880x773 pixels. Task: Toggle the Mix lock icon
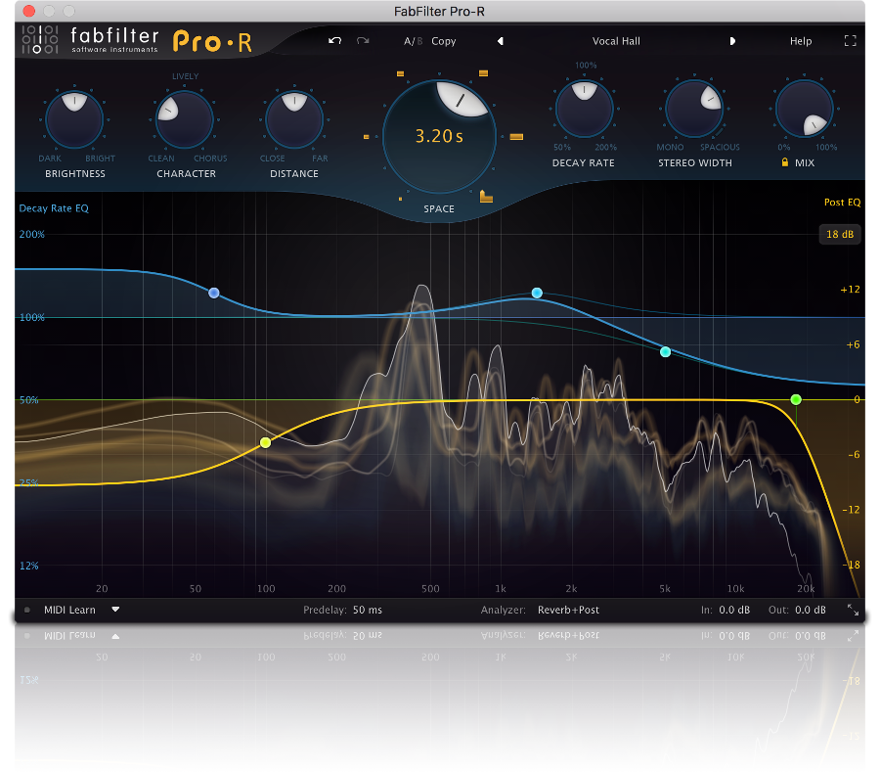(784, 161)
